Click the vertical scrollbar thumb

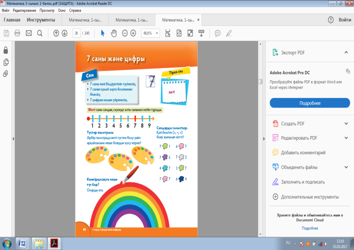pos(260,81)
